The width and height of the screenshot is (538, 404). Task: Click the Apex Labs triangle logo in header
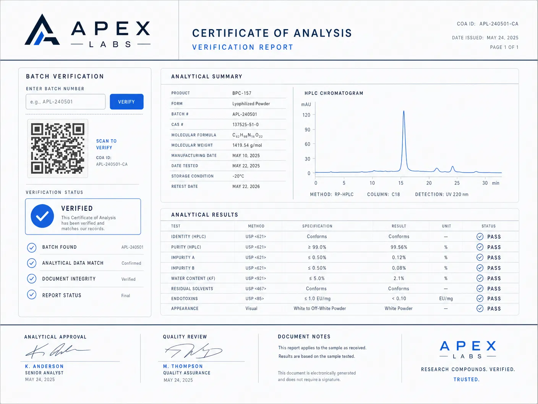pos(42,30)
